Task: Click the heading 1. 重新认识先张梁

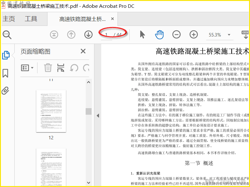Action: [x=146, y=174]
